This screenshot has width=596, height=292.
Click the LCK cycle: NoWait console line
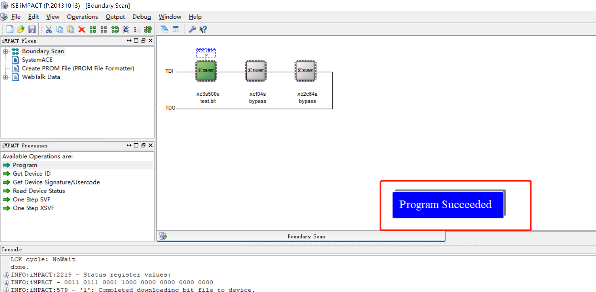43,259
